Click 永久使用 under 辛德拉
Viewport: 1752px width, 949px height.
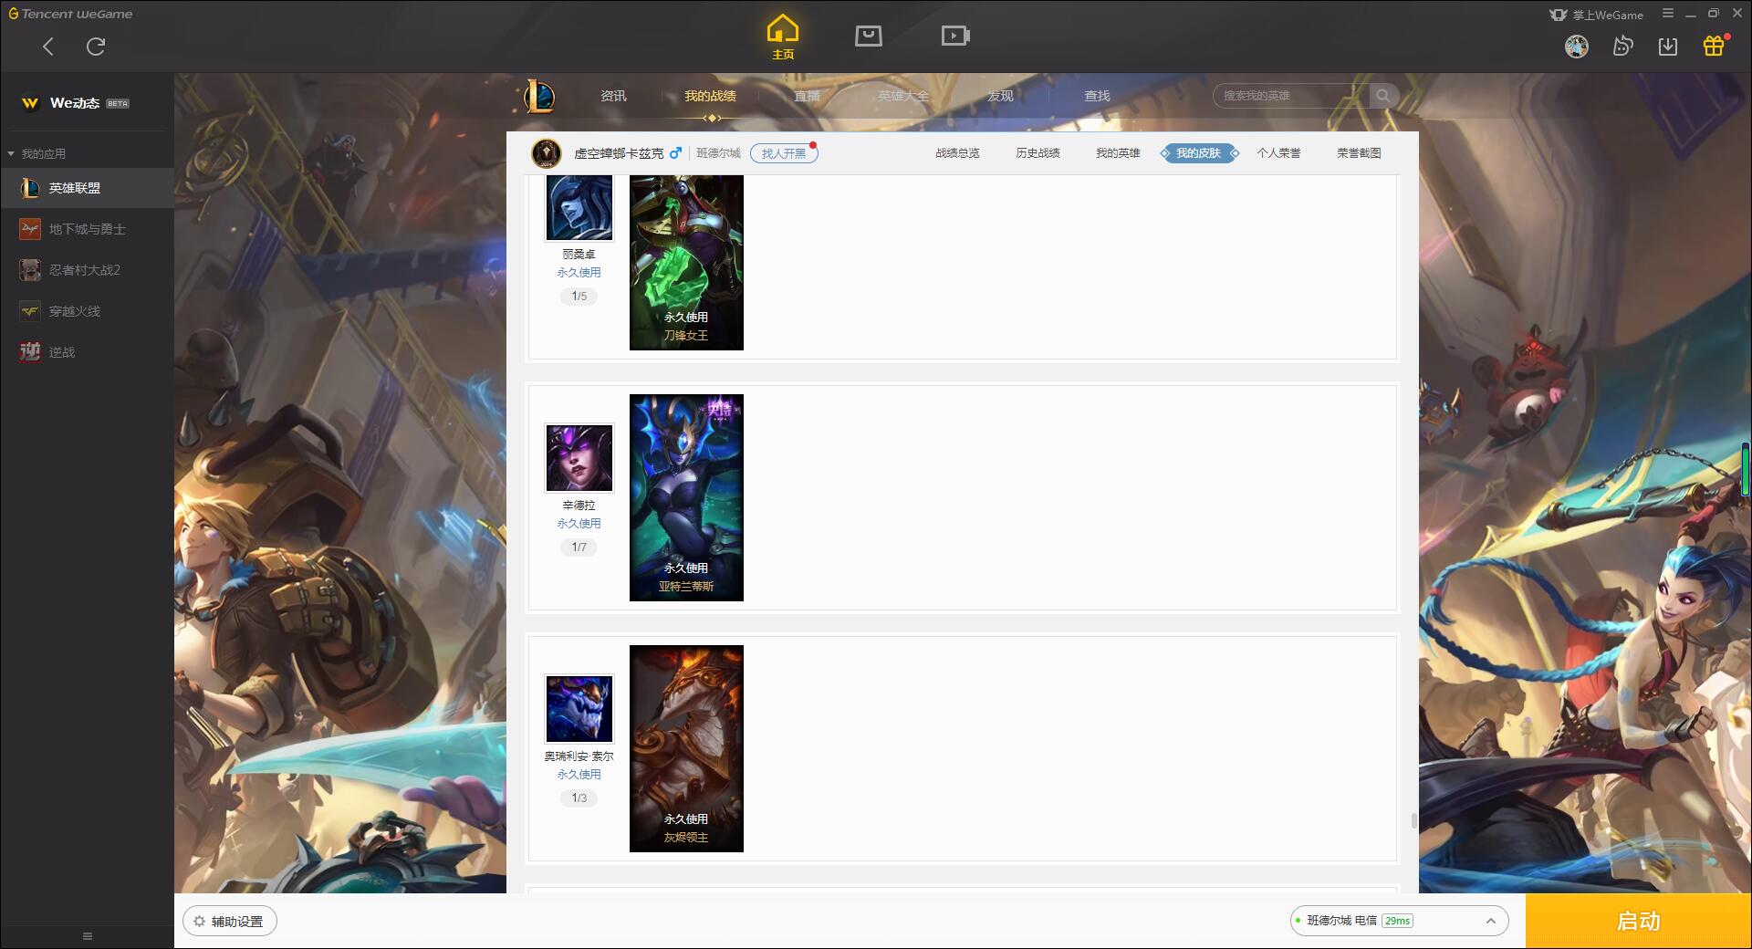click(x=579, y=524)
